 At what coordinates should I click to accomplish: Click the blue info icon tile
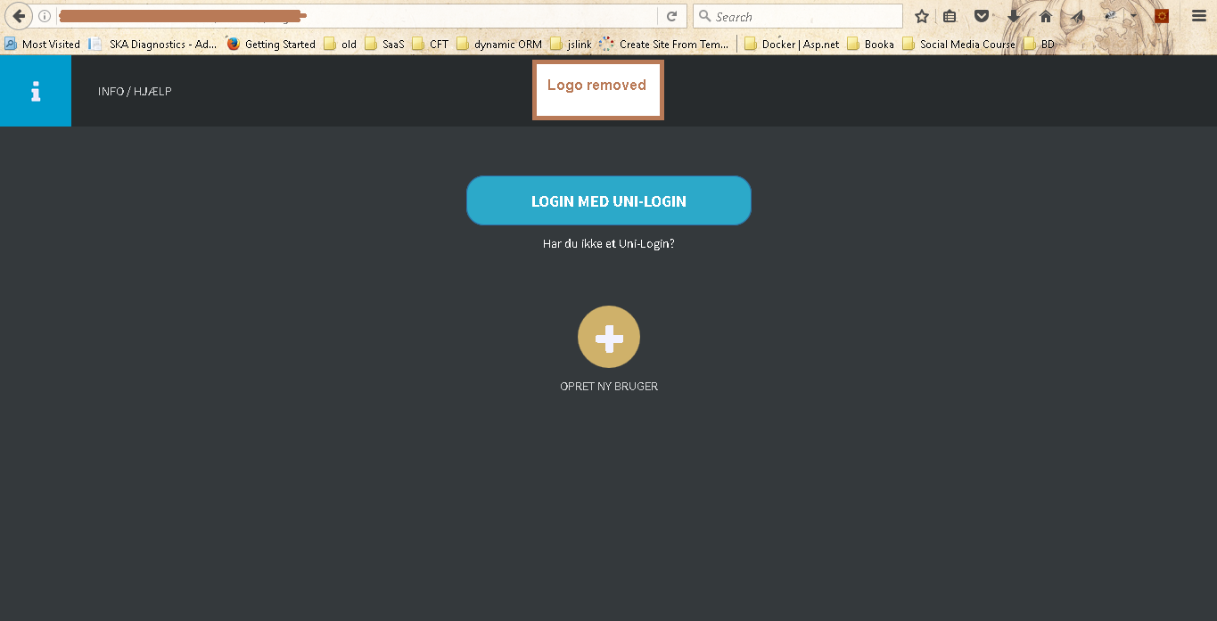(36, 91)
